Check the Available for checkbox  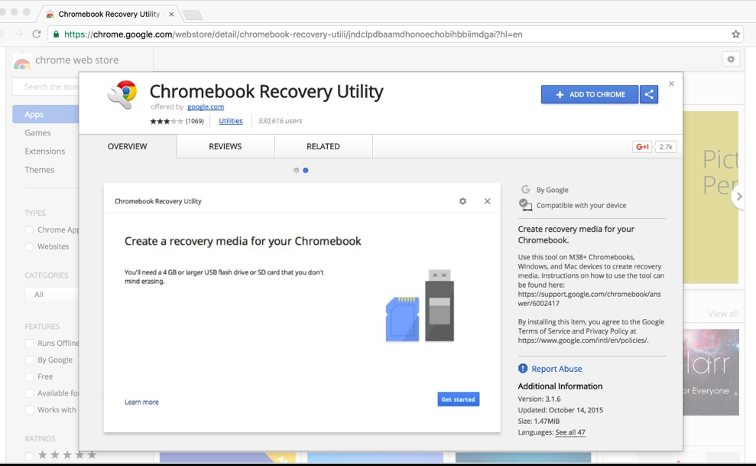pos(29,393)
